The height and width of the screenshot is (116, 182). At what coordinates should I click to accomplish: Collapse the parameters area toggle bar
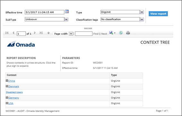tap(88, 28)
